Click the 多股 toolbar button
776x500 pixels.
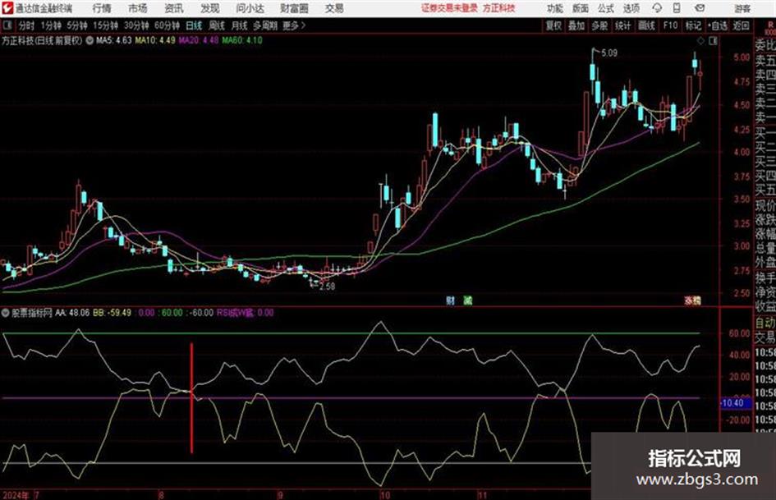(599, 25)
